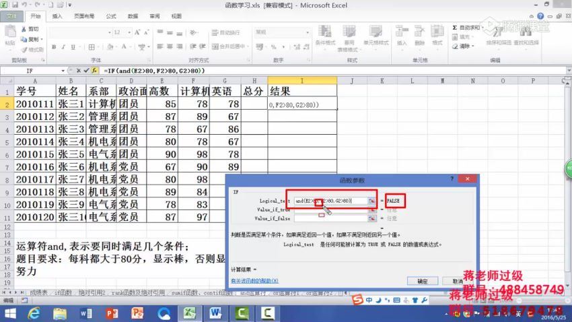Click the text orientation icon

point(193,32)
